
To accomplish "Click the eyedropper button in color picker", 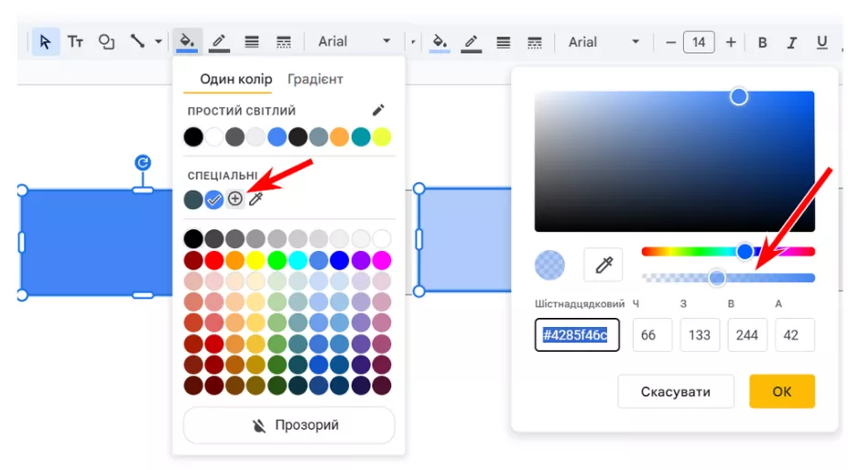I will 603,266.
